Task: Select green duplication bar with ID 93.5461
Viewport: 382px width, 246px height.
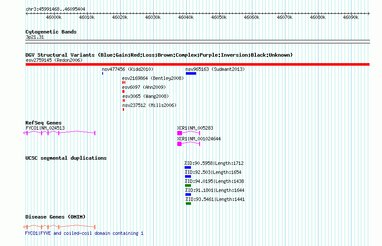Action: coord(188,203)
